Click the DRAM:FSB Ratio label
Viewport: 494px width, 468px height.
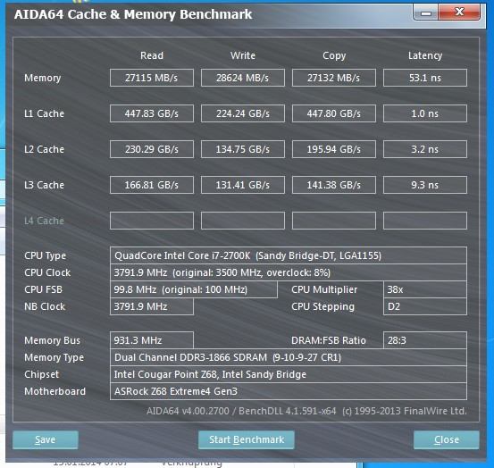[328, 340]
